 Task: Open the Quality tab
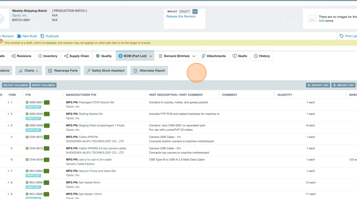tap(103, 56)
